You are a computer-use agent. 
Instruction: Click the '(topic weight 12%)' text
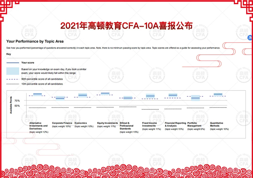39,132
